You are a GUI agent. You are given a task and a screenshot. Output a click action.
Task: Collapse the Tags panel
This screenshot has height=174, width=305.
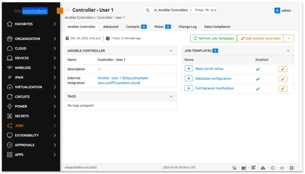[x=171, y=97]
